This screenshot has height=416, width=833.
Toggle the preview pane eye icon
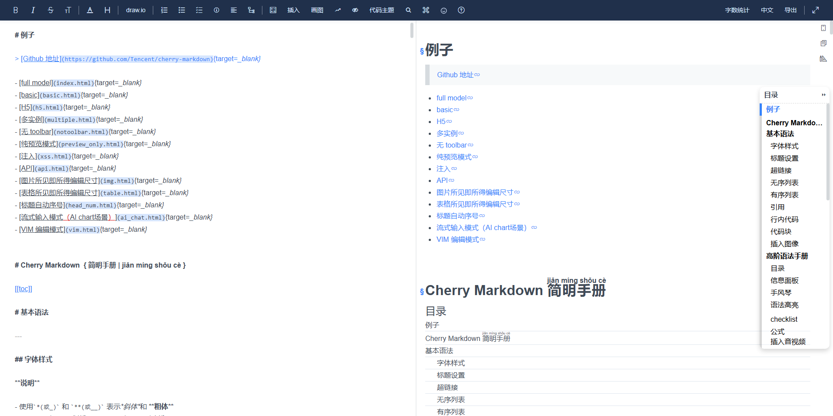355,10
